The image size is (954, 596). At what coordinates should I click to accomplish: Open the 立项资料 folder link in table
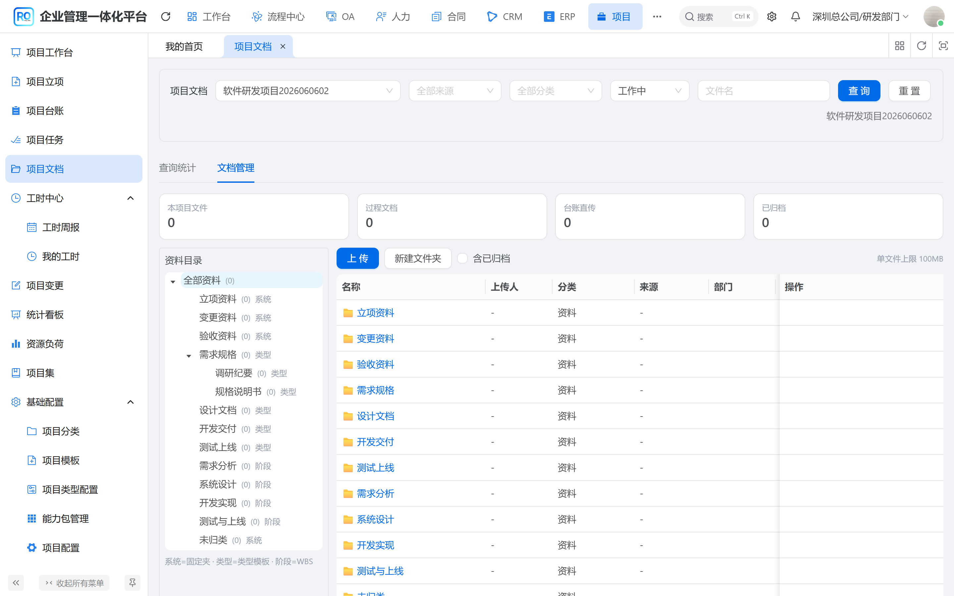coord(375,313)
